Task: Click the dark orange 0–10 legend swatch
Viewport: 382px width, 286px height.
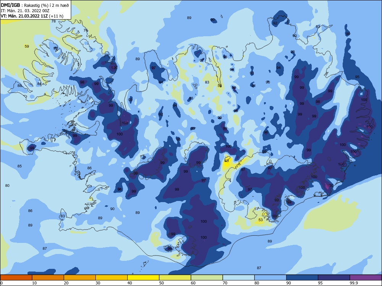Action: pos(16,278)
